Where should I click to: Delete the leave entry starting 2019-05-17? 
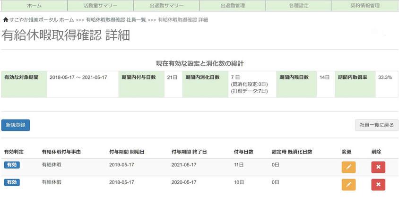(378, 166)
